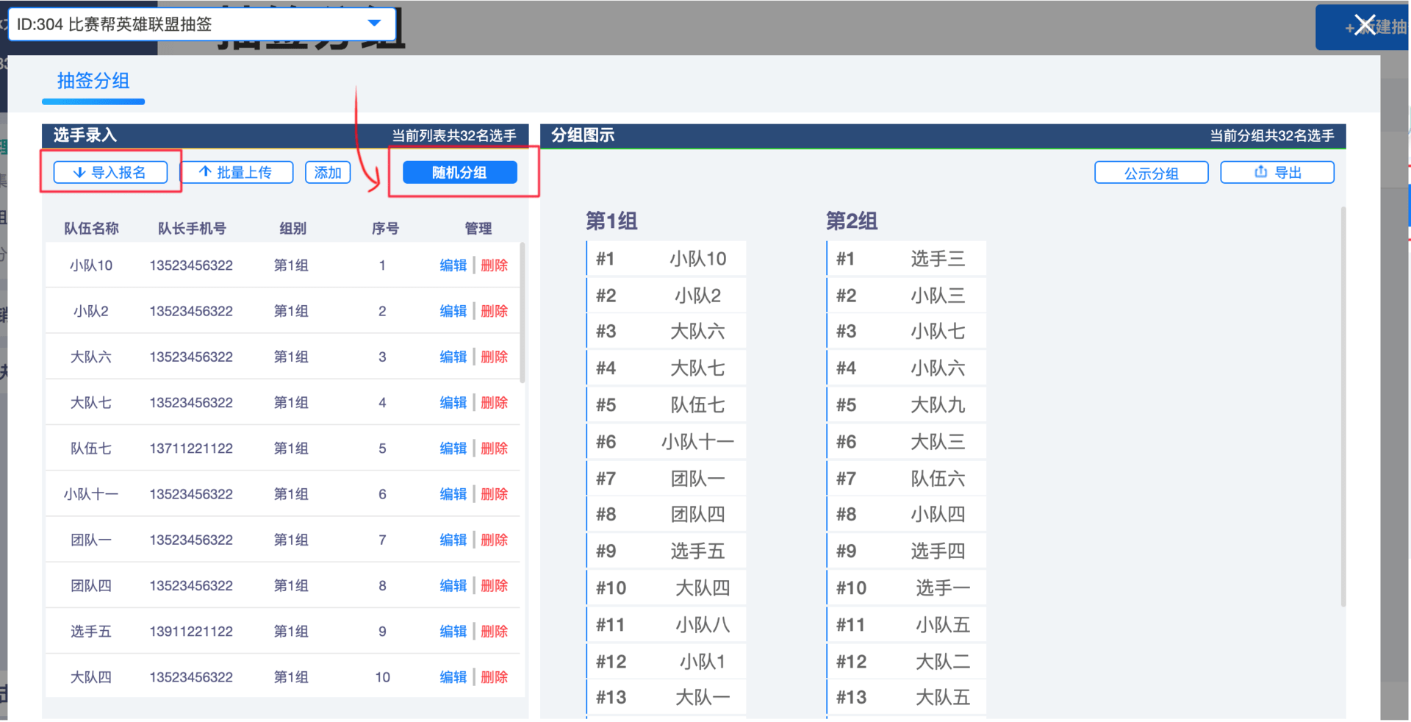Select #1 小队10 in 第1组
This screenshot has width=1411, height=722.
coord(667,259)
